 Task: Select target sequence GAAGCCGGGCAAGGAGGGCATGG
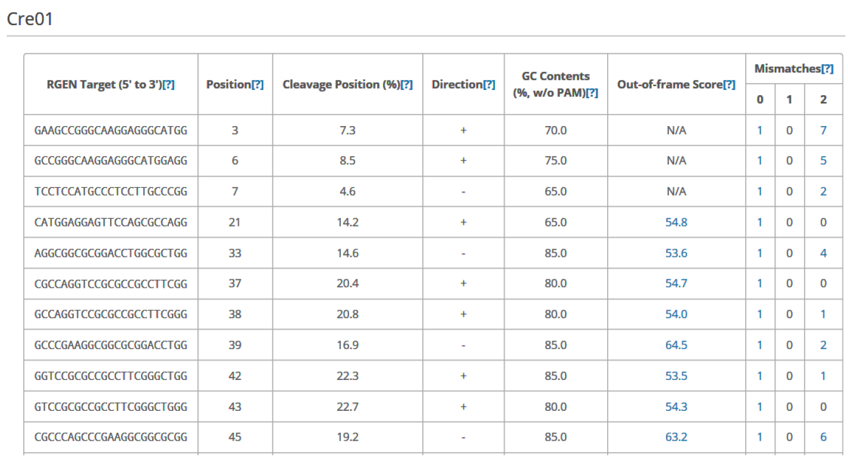[111, 130]
